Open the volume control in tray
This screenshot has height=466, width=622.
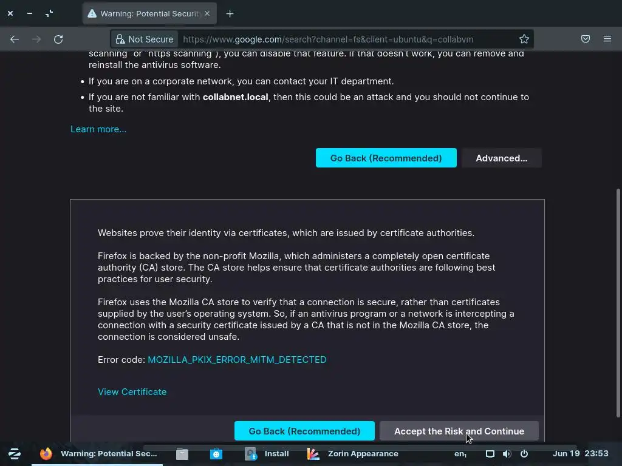pyautogui.click(x=507, y=454)
